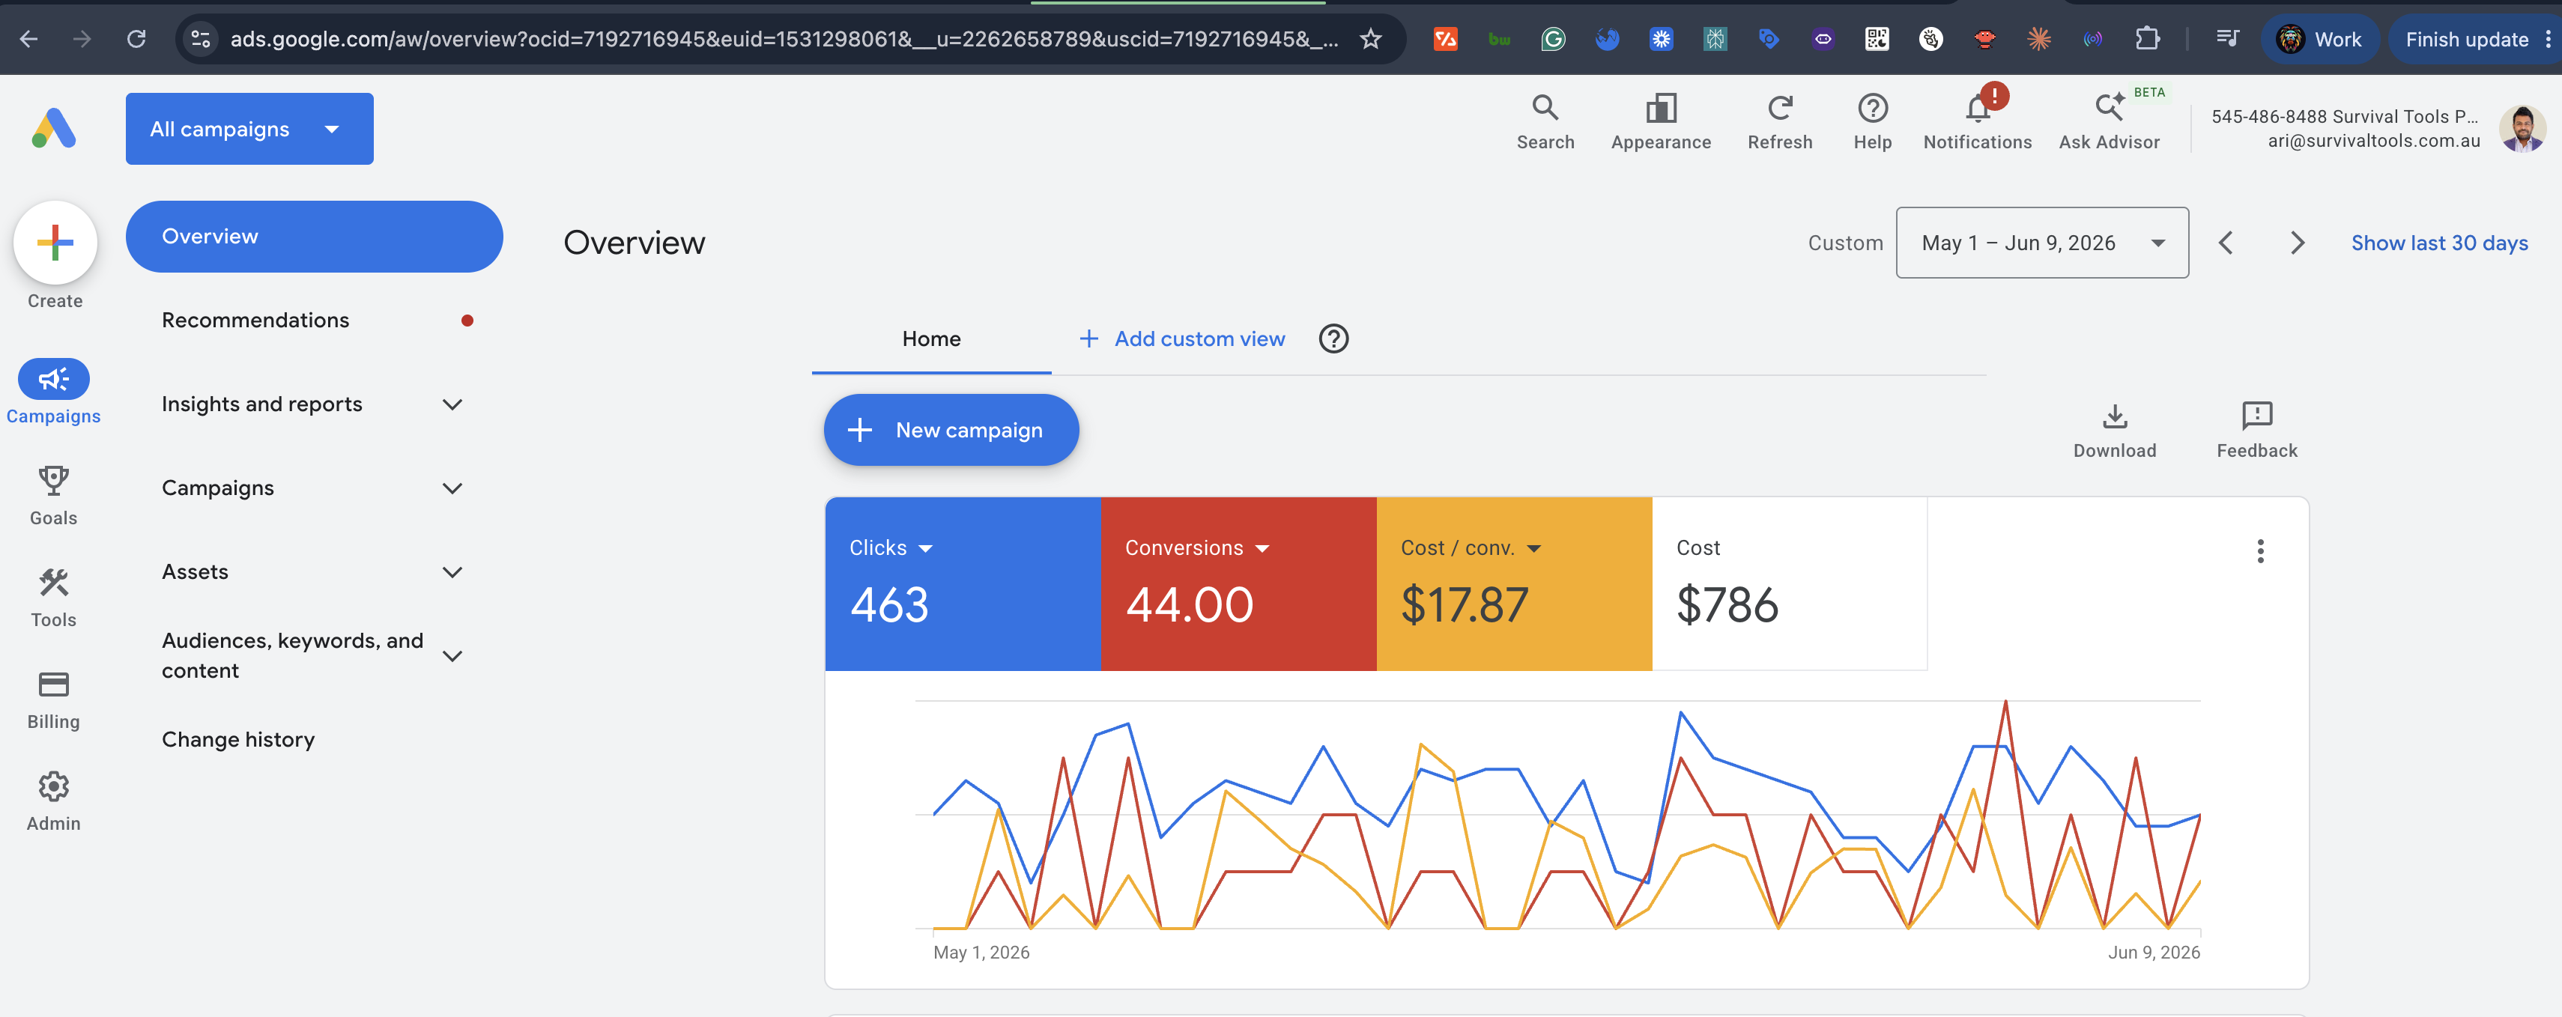
Task: Open Goals trophy icon
Action: pyautogui.click(x=54, y=481)
